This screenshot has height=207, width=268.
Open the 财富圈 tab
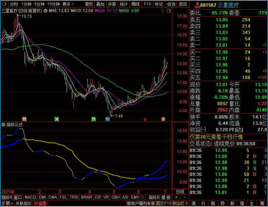[40, 203]
